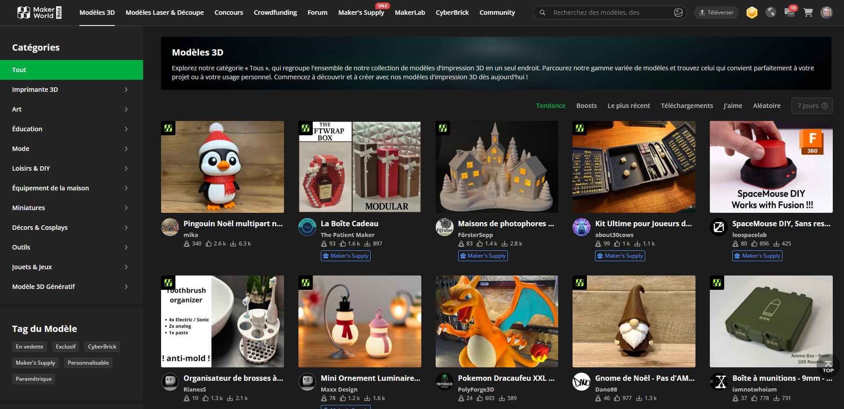Open the notifications inbox with badge 18
Image resolution: width=844 pixels, height=409 pixels.
pos(790,12)
